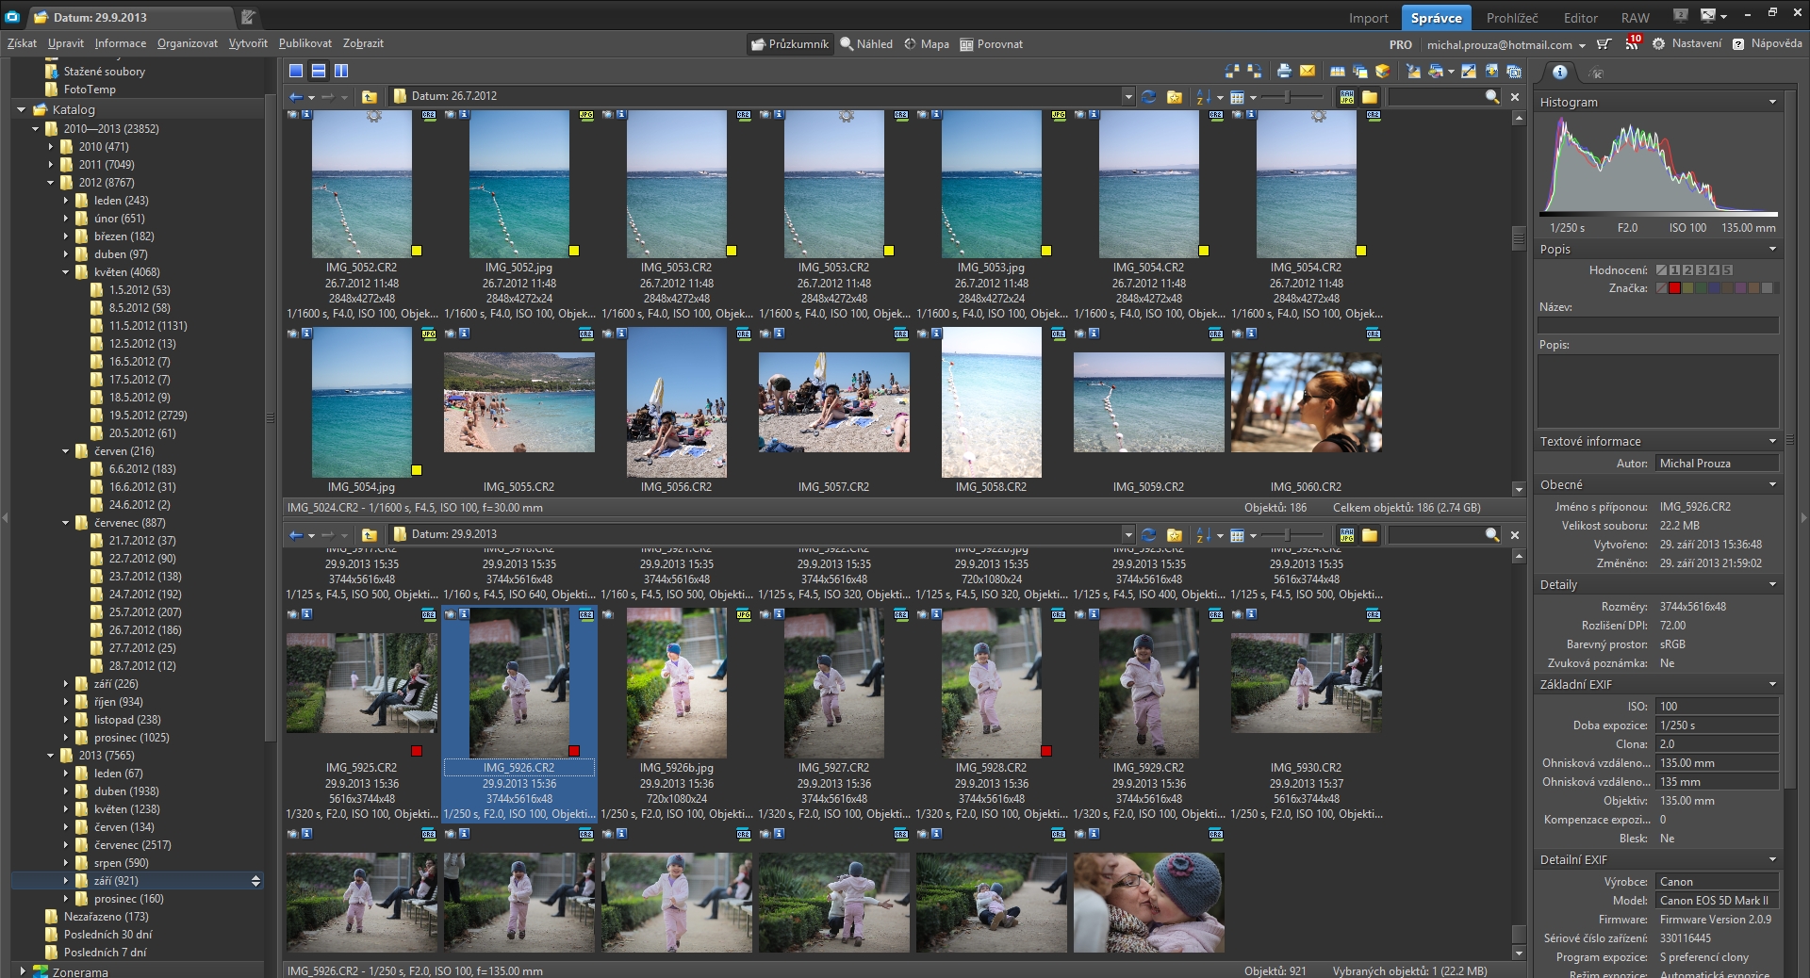
Task: Set rating to 3 stars
Action: [x=1701, y=269]
